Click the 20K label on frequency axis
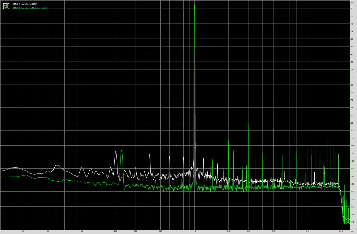Image resolution: width=357 pixels, height=234 pixels. (x=341, y=231)
